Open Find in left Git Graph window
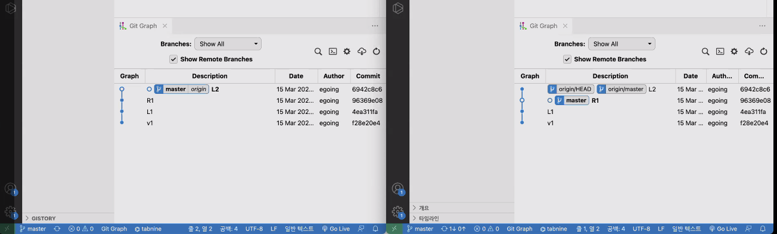777x234 pixels. coord(318,52)
